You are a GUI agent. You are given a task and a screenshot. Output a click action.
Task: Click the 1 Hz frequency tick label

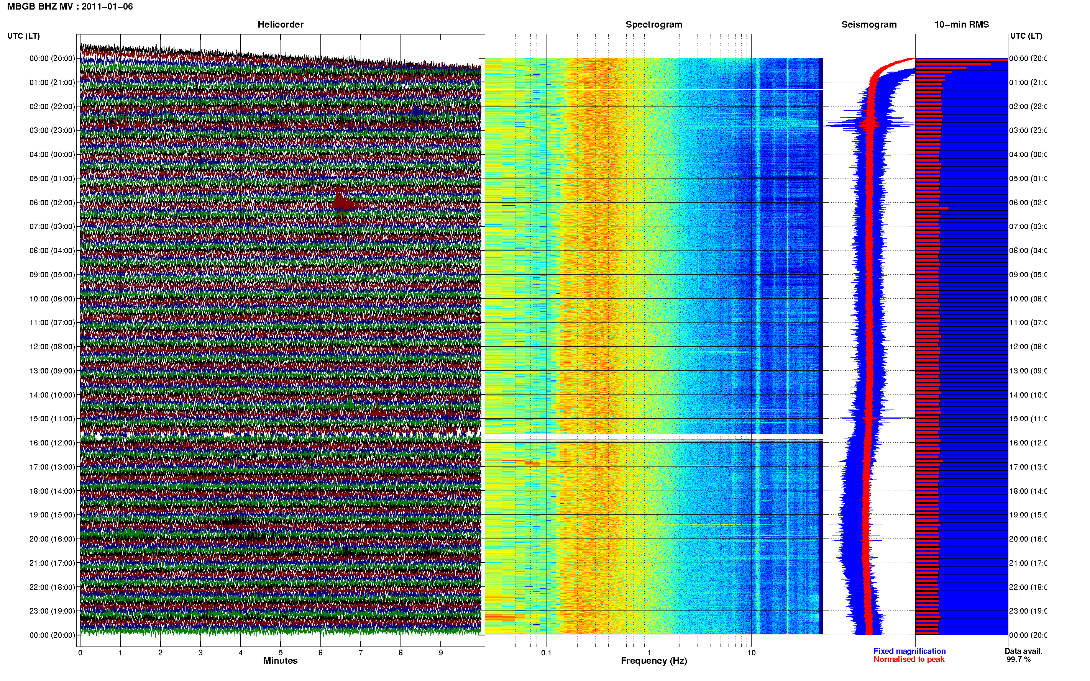pos(649,653)
